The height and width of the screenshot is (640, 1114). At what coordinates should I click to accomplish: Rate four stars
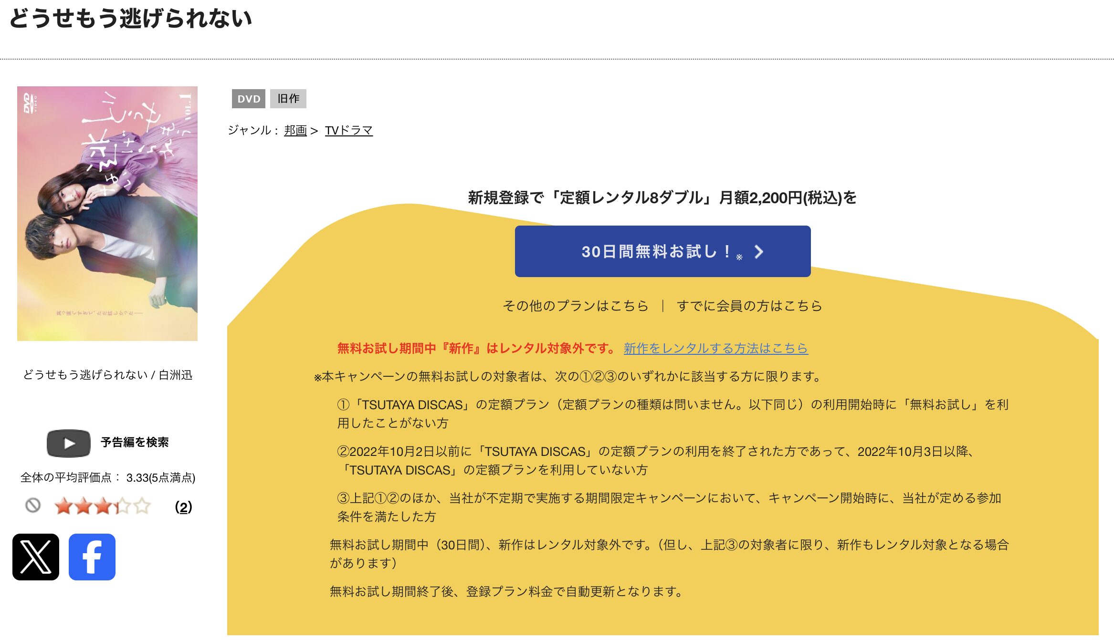tap(122, 506)
